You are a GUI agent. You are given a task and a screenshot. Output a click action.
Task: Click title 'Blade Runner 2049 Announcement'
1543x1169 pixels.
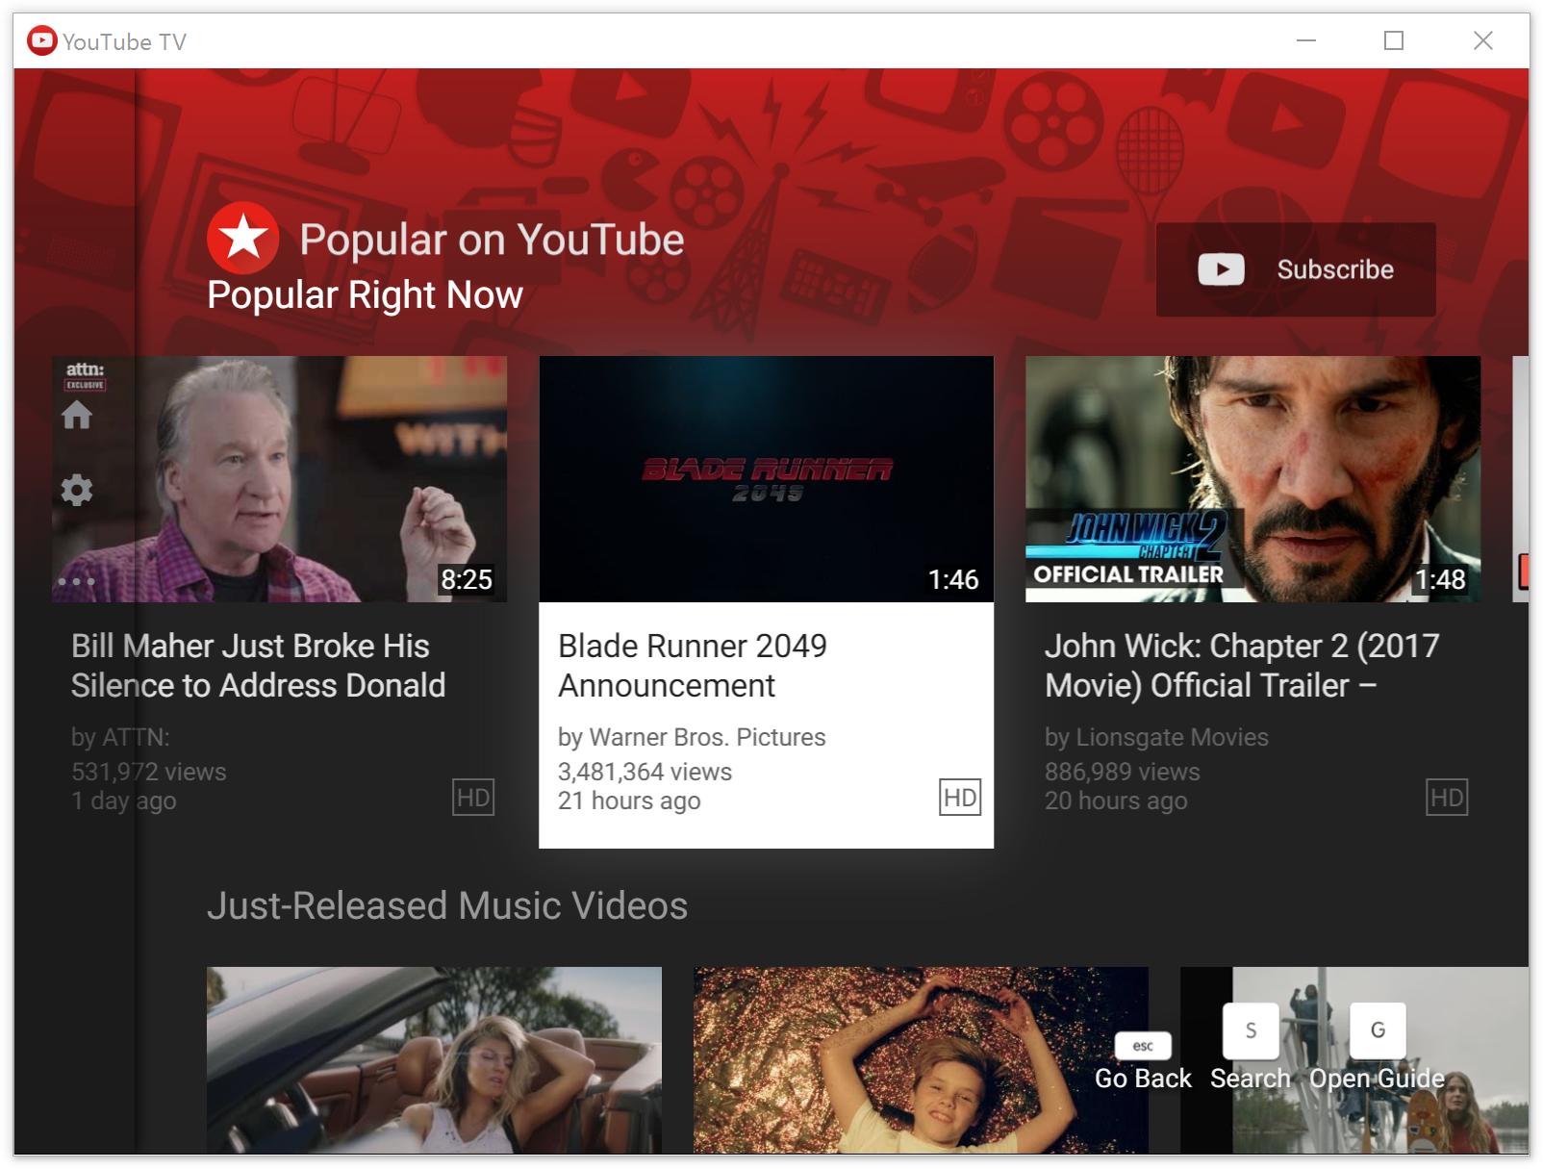pyautogui.click(x=693, y=666)
